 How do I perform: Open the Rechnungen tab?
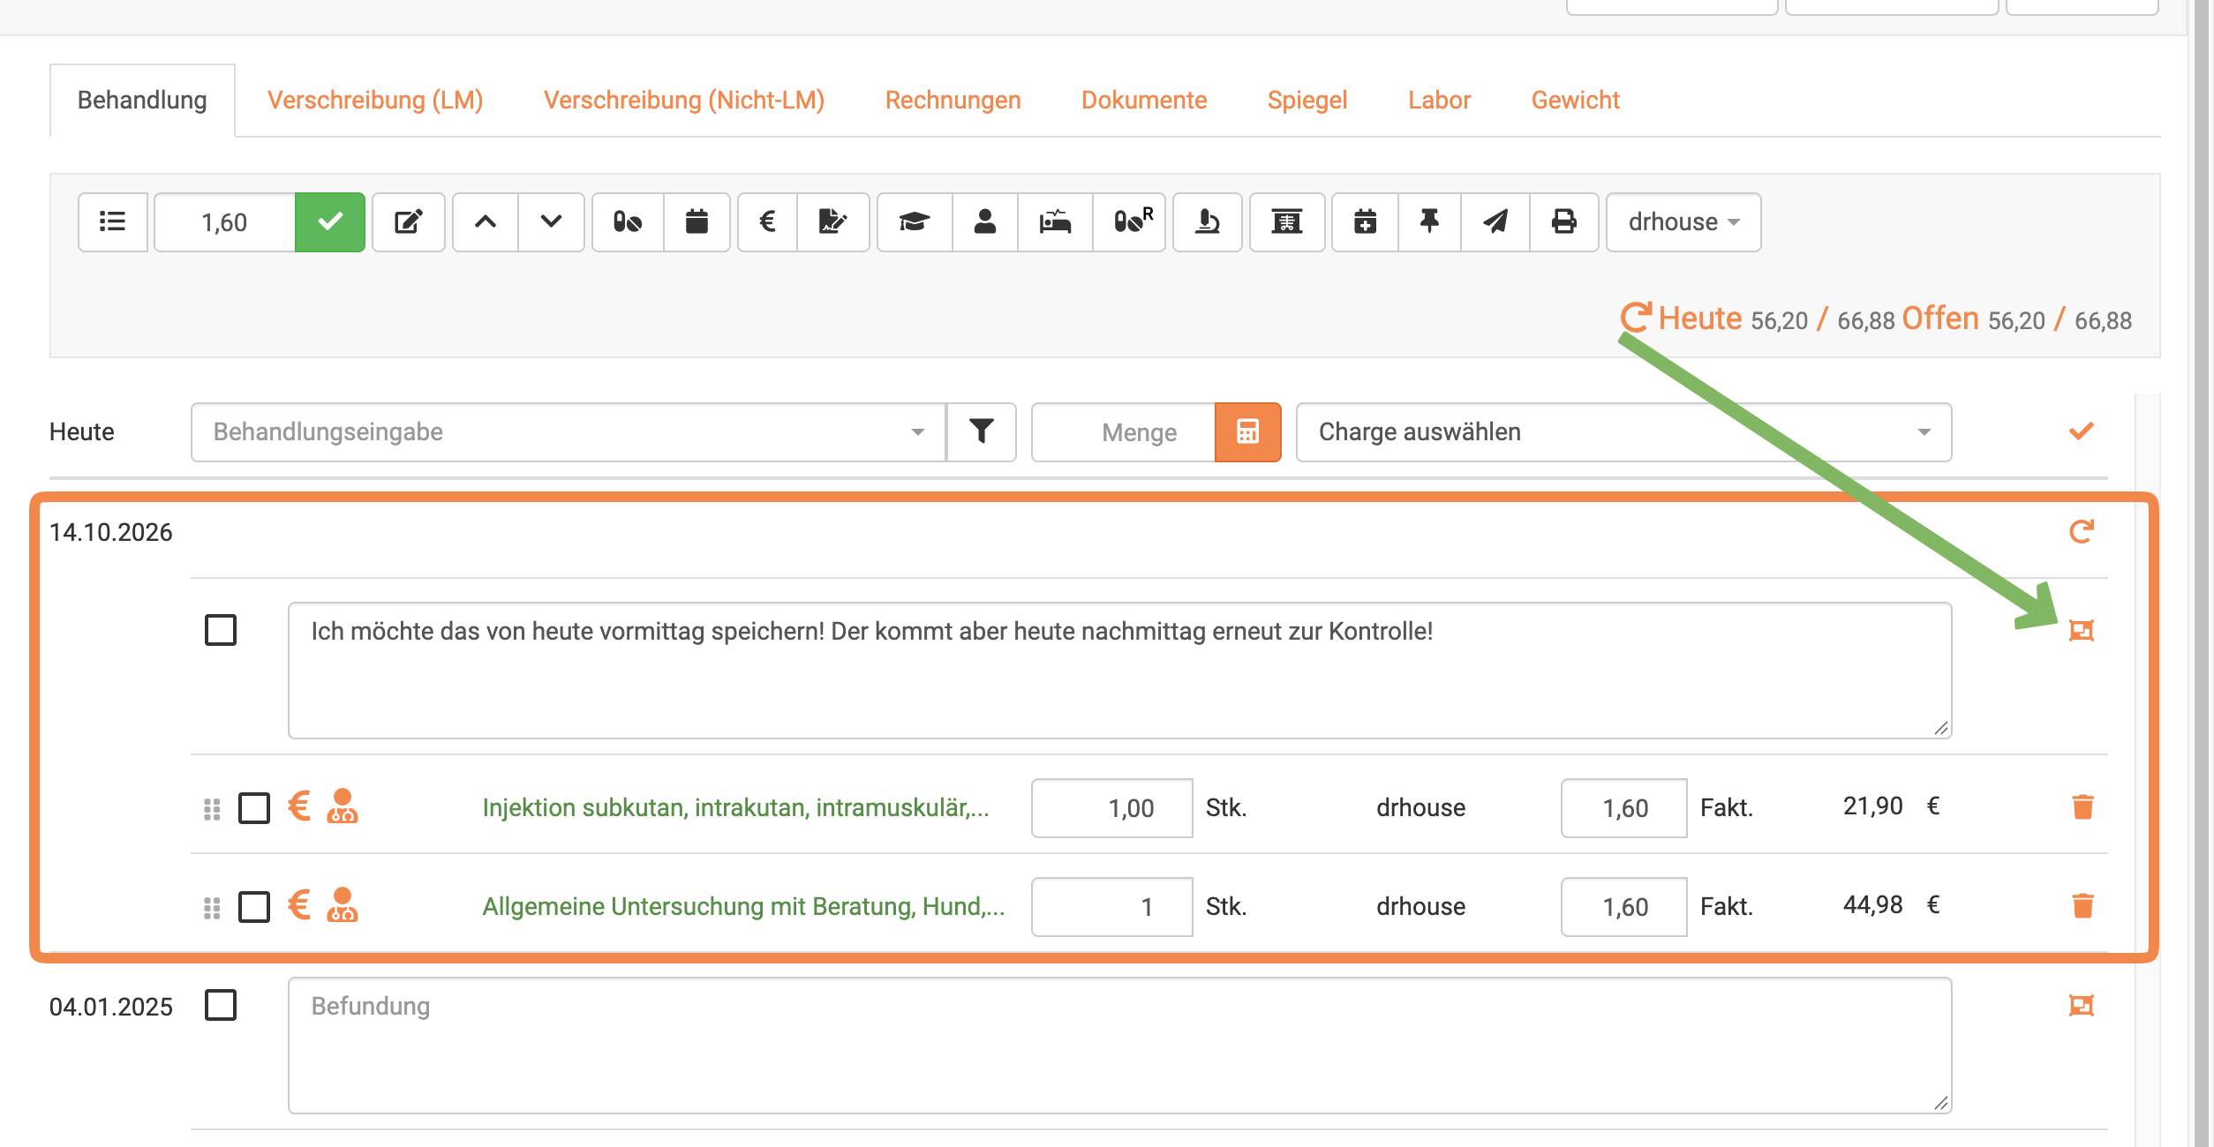click(x=953, y=100)
